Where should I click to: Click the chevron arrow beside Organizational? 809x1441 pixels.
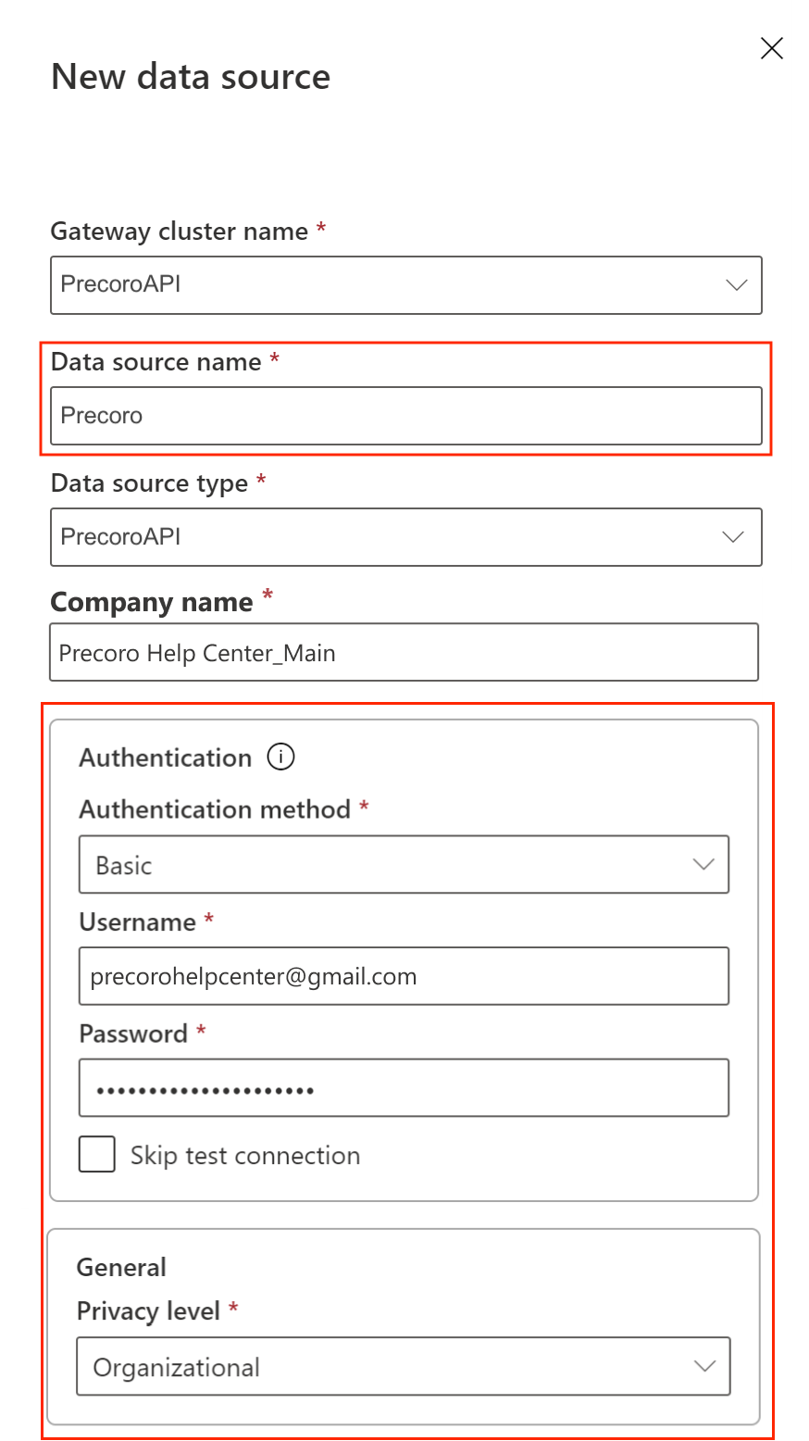point(705,1367)
